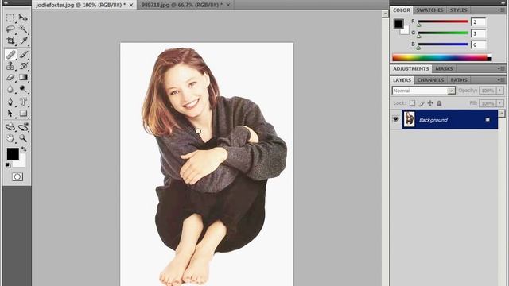Select the Crop tool
This screenshot has width=509, height=286.
(10, 41)
